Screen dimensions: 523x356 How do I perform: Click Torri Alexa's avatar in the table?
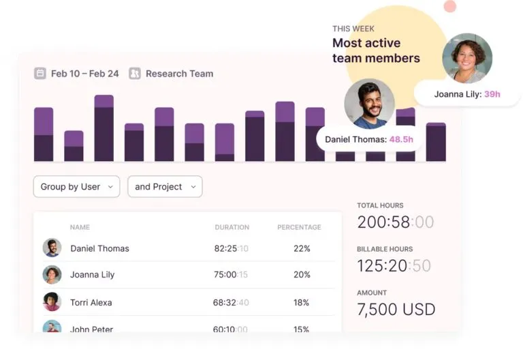tap(52, 302)
